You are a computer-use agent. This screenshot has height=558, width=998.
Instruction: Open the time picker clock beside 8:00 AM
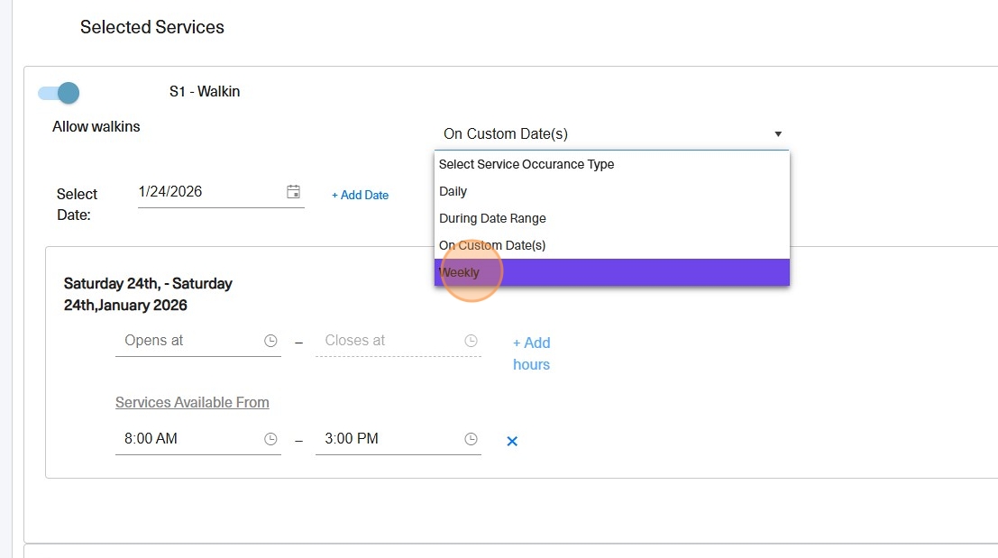[x=270, y=439]
